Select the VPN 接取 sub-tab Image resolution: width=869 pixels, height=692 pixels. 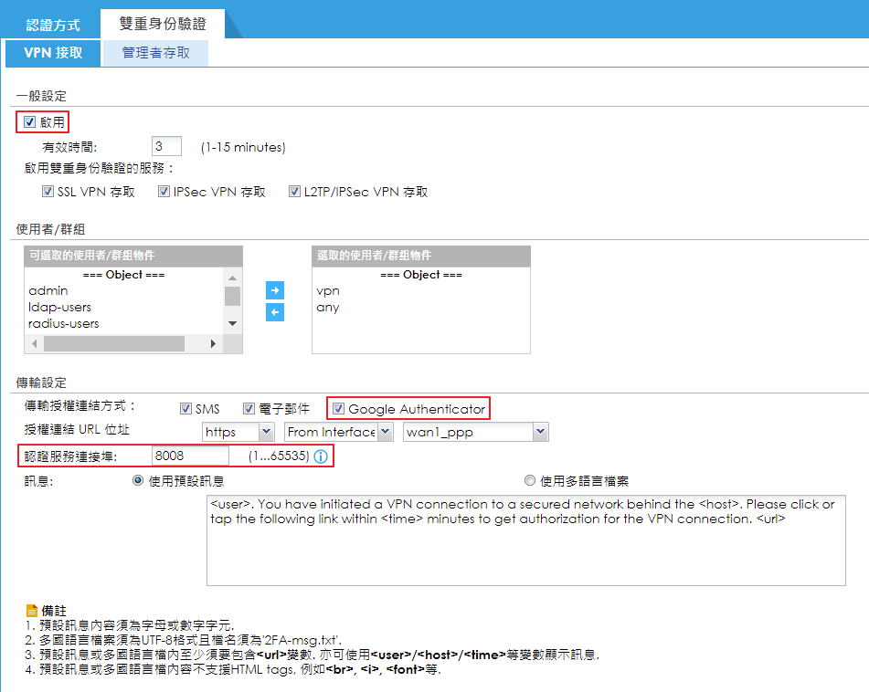point(53,53)
